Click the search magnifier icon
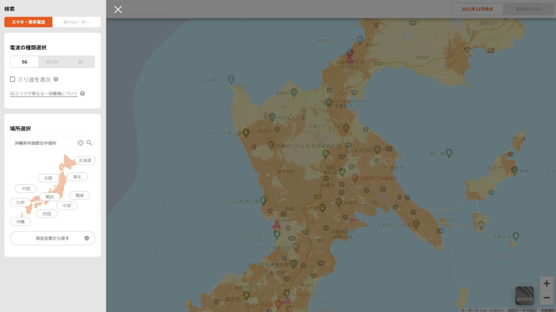556x312 pixels. [89, 143]
